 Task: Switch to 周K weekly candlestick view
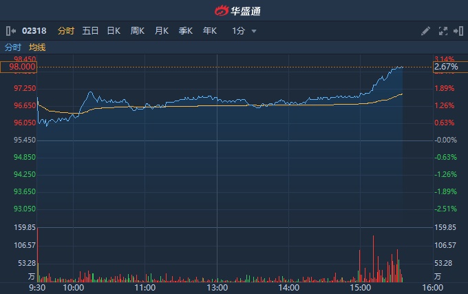[138, 31]
